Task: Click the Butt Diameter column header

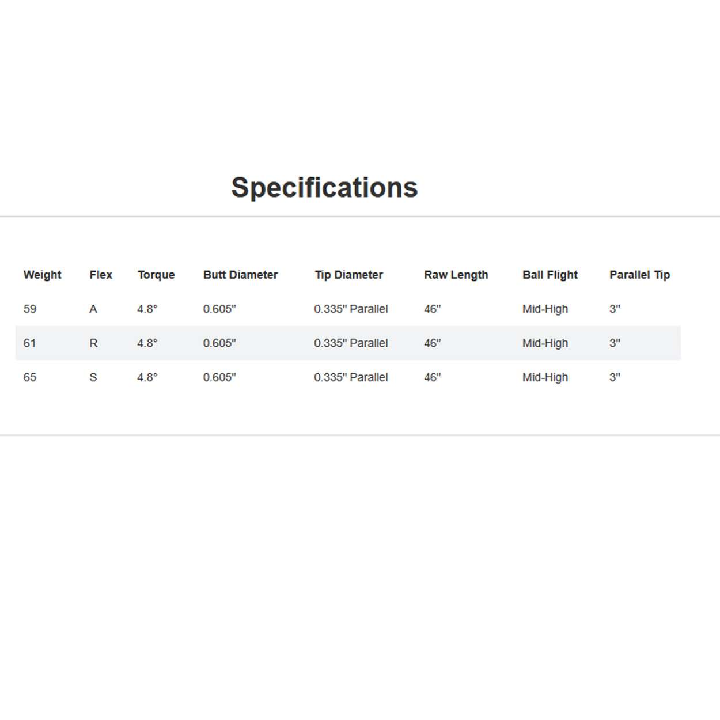Action: tap(240, 275)
